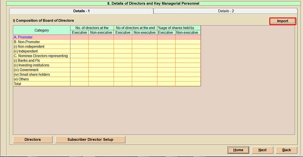Click Government row beginning Non-executive cell
303x157 pixels.
click(101, 70)
